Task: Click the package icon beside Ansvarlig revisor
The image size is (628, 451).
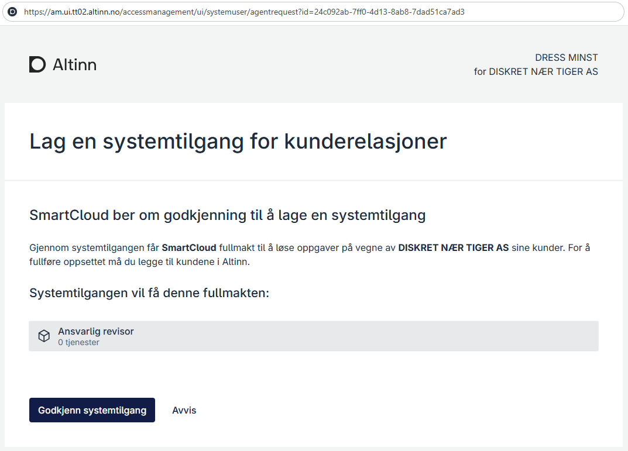Action: point(44,336)
